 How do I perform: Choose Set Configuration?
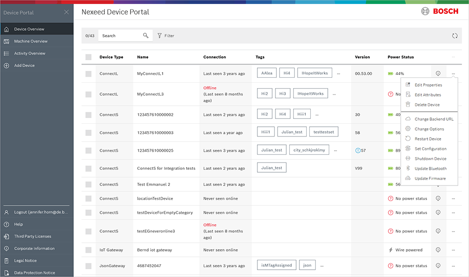click(x=429, y=149)
